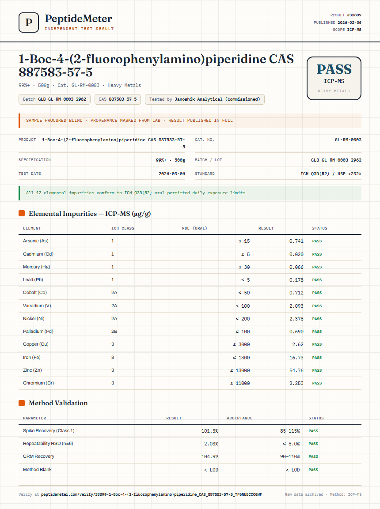The image size is (380, 509).
Task: Click the specification 99%+ · 500g value
Action: [170, 160]
